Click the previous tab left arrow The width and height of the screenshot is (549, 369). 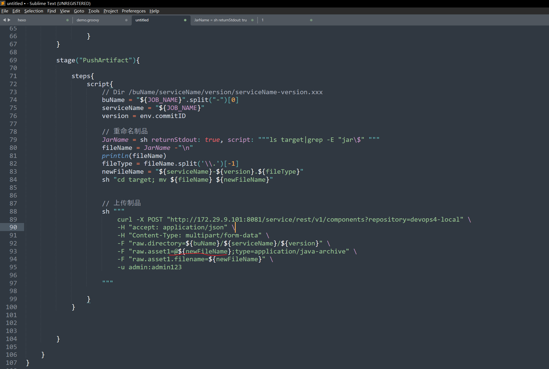point(4,20)
